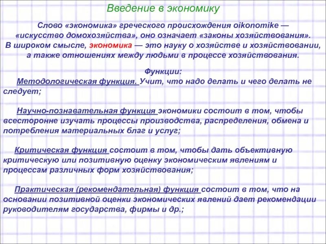
Task: Select the heading 'Функции:'
Action: coord(163,72)
